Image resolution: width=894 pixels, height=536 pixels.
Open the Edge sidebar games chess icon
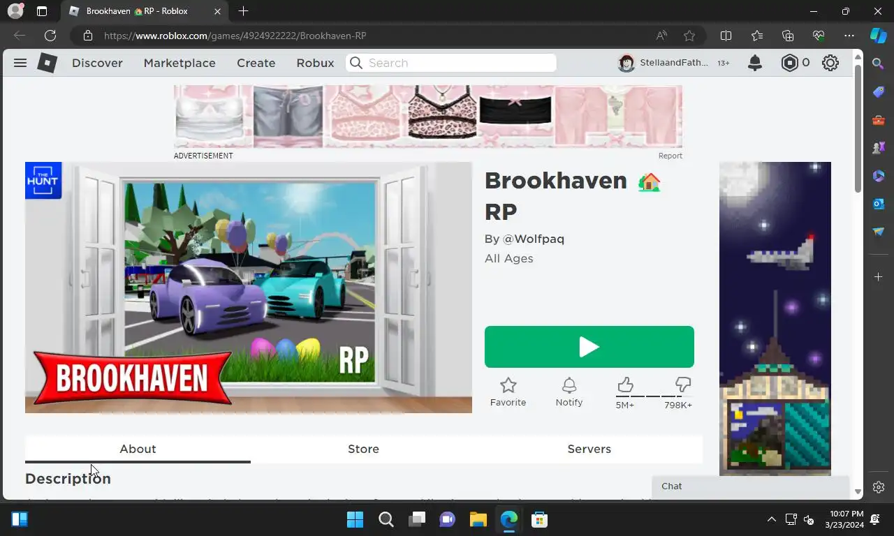pos(879,148)
